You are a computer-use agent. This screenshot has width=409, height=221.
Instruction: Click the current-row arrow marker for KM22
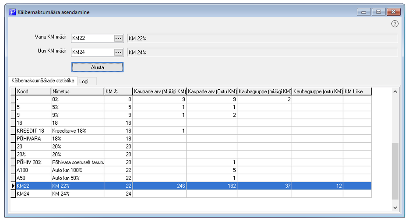(13, 186)
